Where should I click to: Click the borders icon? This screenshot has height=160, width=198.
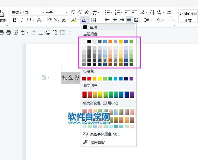pyautogui.click(x=169, y=20)
